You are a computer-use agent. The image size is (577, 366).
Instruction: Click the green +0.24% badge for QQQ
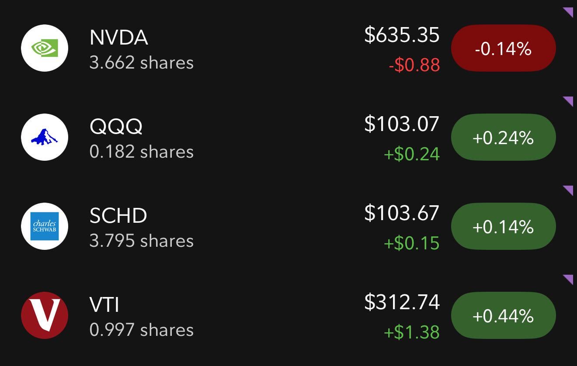tap(503, 137)
